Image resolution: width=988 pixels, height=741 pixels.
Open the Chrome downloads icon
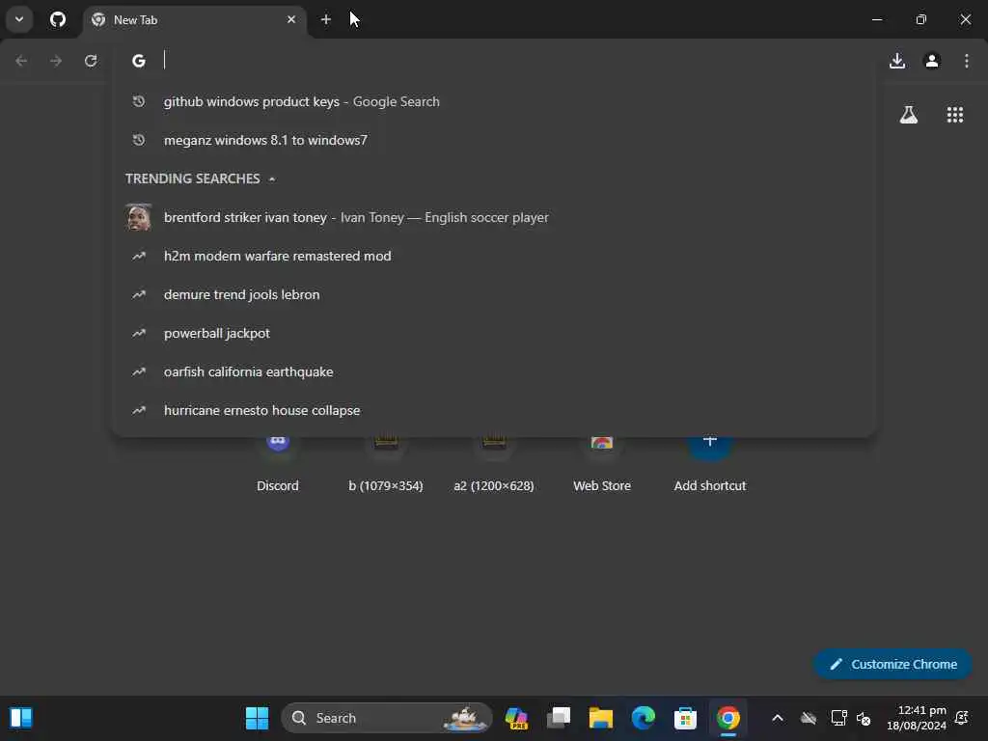pos(897,61)
